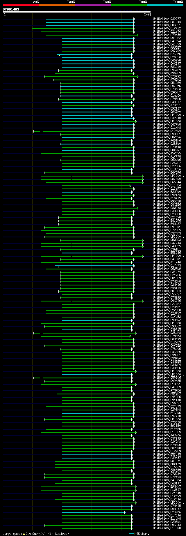Image resolution: width=186 pixels, height=536 pixels.
Task: Click the UniRef100_Q4K9T6 label
Action: 167,301
